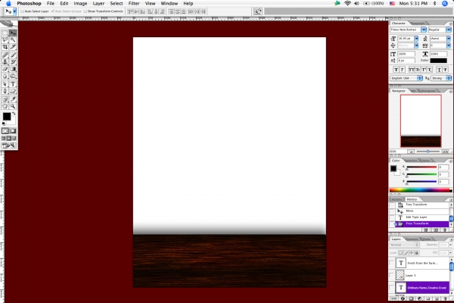Image resolution: width=454 pixels, height=303 pixels.
Task: Click the Character text color swatch
Action: click(x=438, y=61)
